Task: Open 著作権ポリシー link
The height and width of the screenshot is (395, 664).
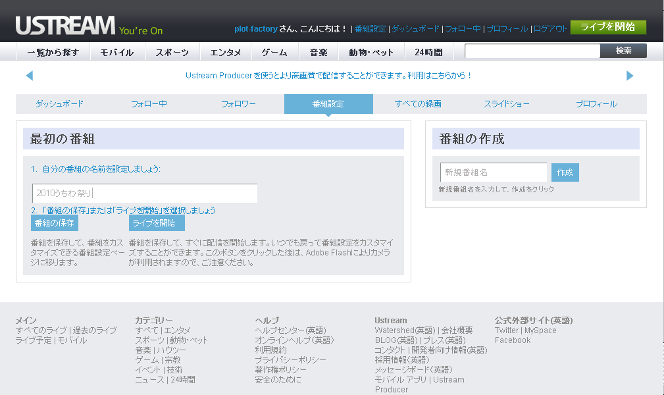Action: (x=281, y=369)
